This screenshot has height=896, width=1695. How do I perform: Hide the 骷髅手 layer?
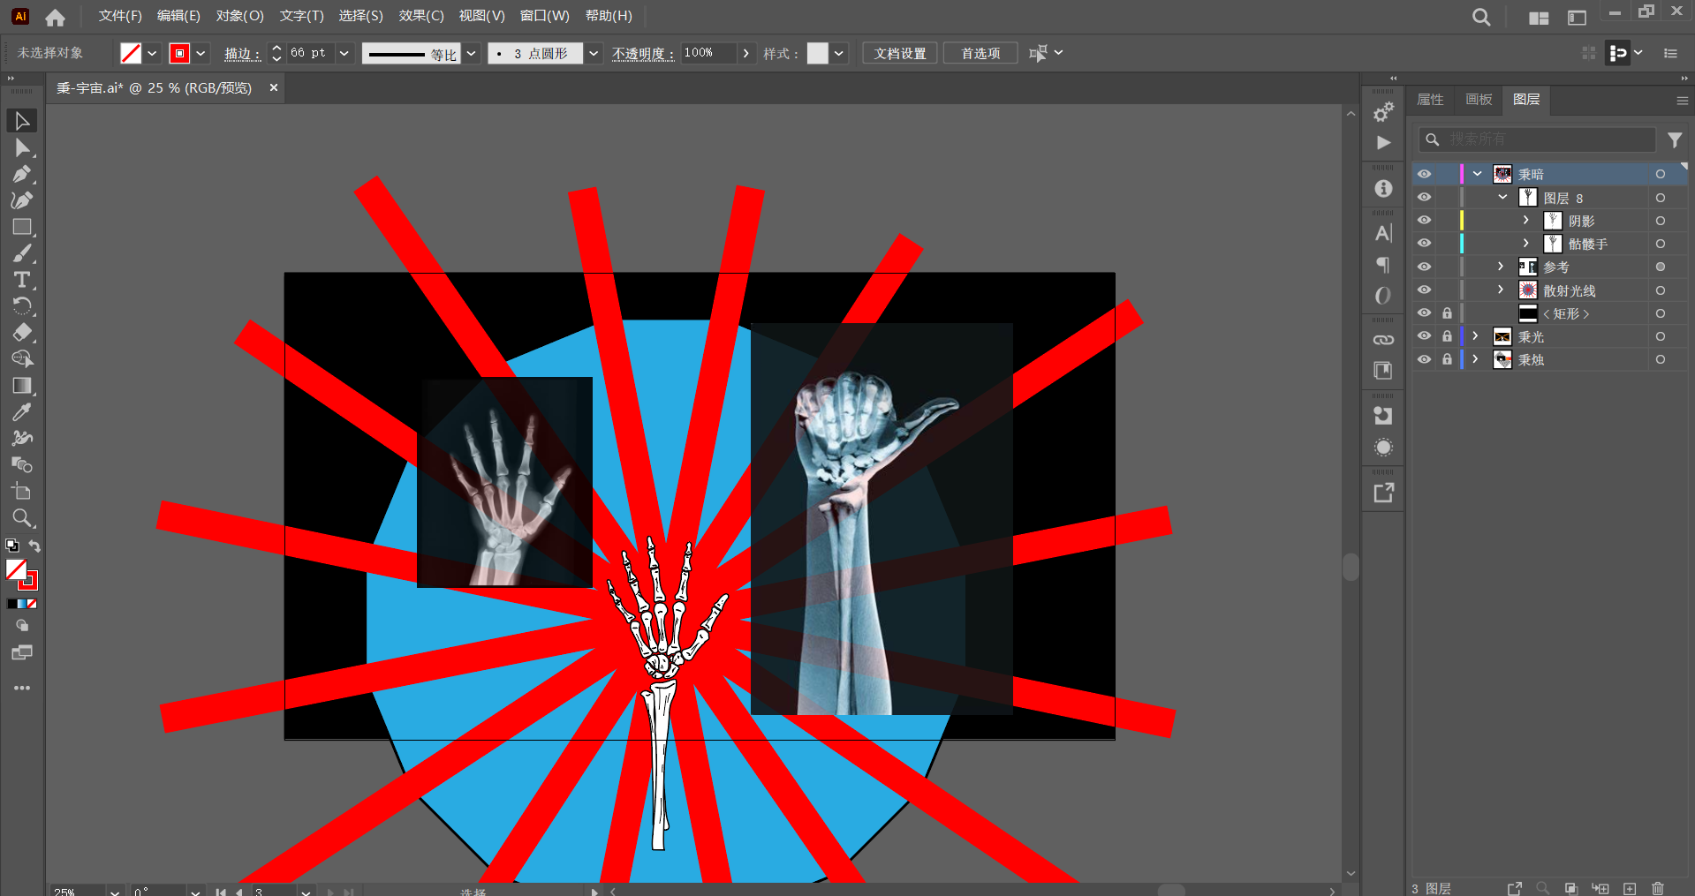click(1424, 244)
